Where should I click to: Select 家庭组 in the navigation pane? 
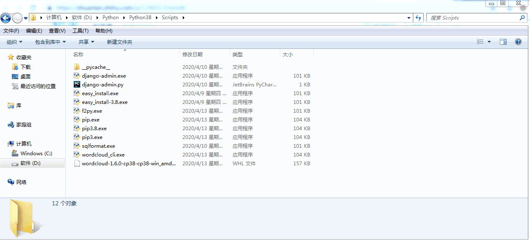(24, 125)
